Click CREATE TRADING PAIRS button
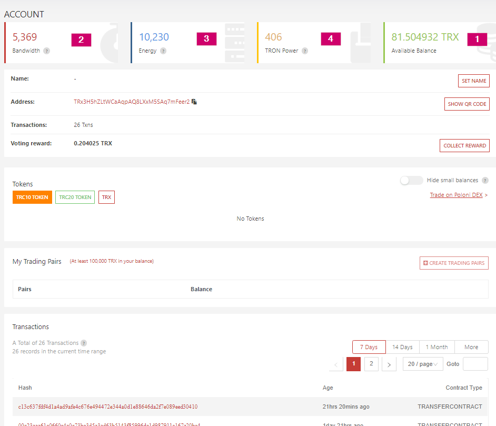 pos(454,263)
